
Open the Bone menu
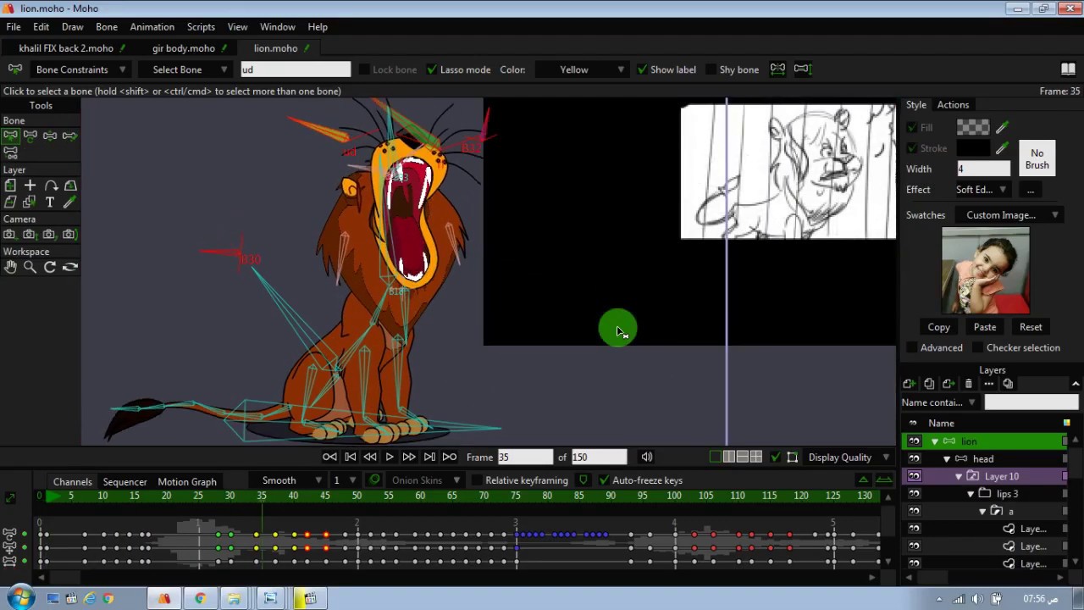click(x=107, y=27)
